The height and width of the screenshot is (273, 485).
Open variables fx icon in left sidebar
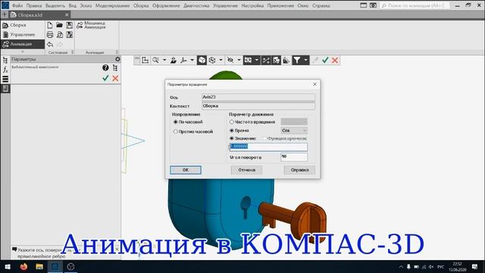(5, 70)
